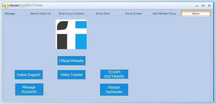Open Send to your Contacts tab
The height and width of the screenshot is (104, 216).
[71, 14]
